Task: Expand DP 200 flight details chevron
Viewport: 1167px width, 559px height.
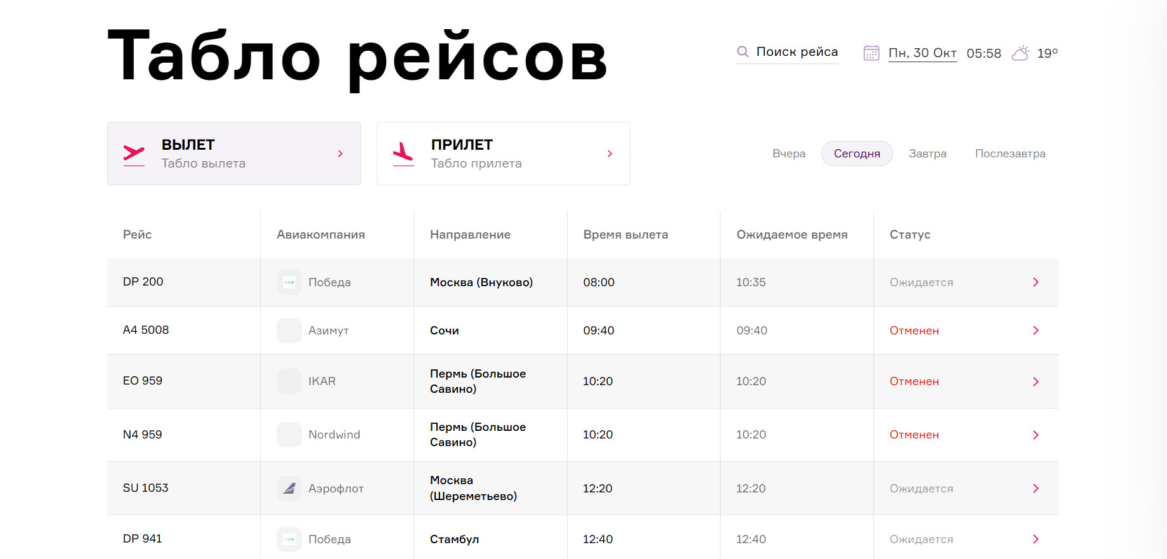Action: (x=1036, y=282)
